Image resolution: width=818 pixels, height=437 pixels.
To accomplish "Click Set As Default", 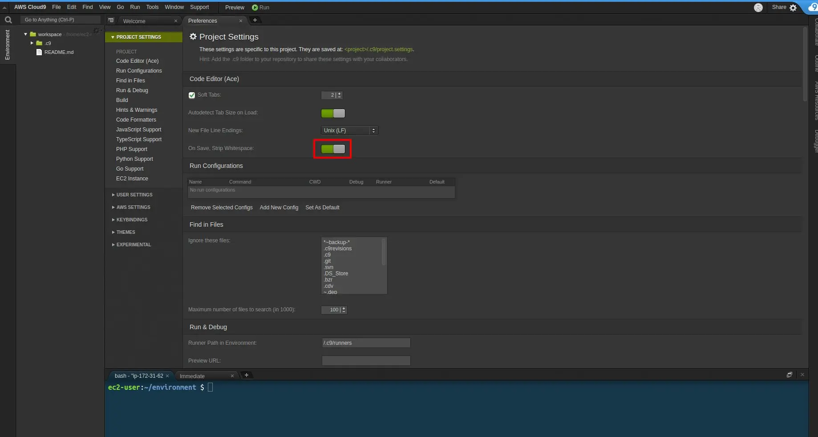I will coord(322,208).
